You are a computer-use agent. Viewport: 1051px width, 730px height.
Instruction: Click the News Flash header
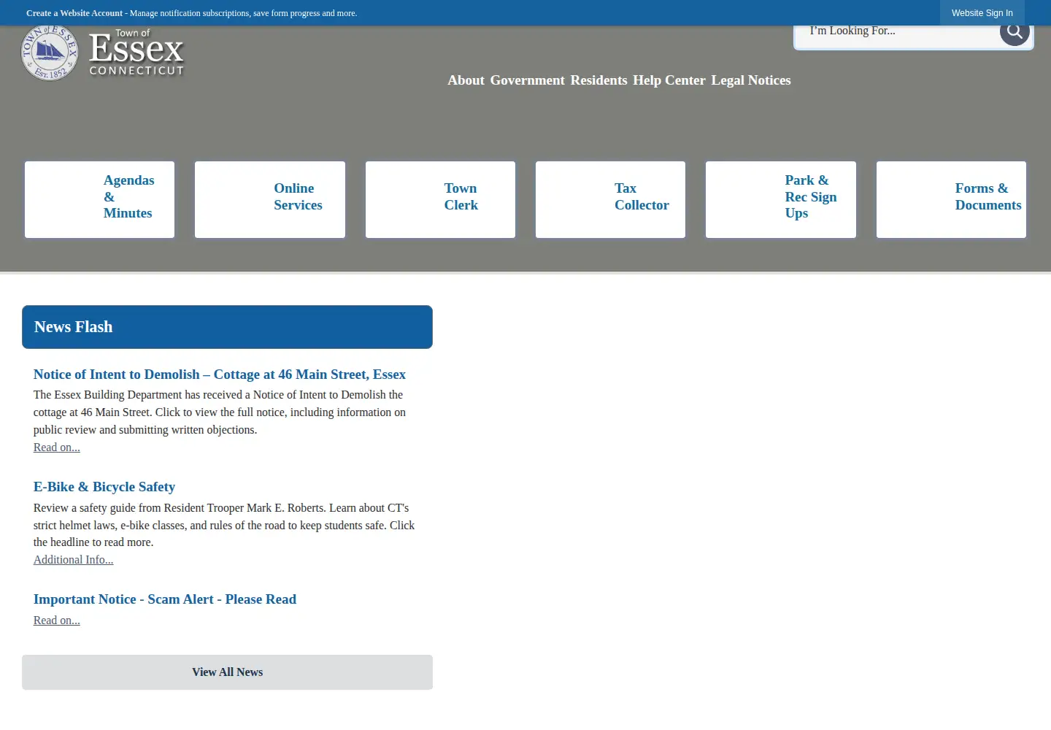227,327
